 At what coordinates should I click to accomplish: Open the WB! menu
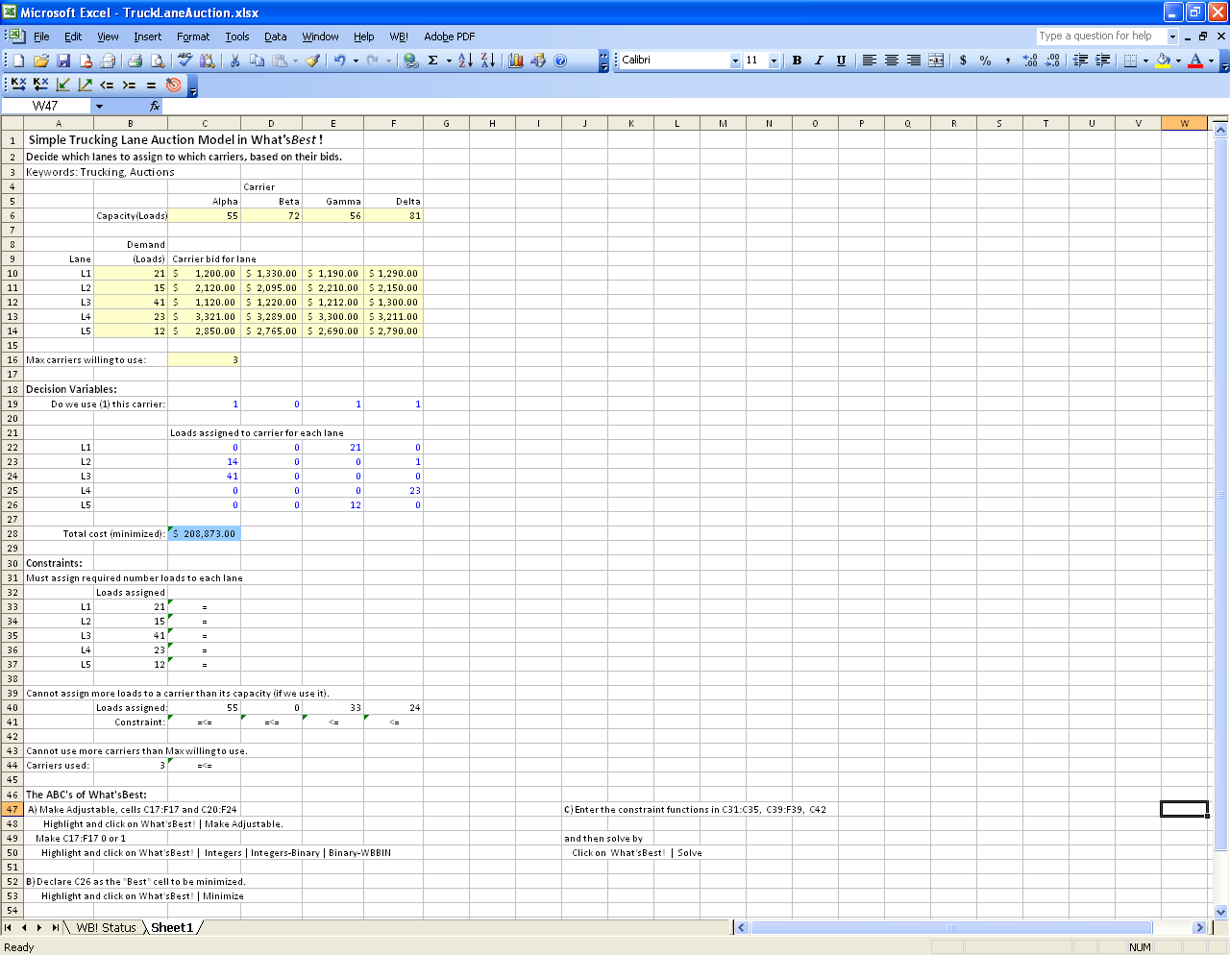tap(399, 37)
